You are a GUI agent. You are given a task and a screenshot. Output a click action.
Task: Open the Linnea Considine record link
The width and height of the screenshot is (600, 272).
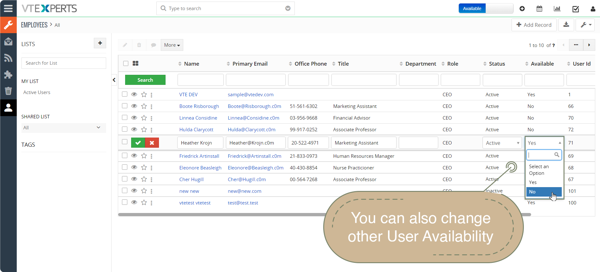coord(198,118)
